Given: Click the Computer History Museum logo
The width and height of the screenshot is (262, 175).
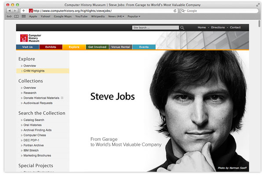Looking at the screenshot, I should coord(31,38).
